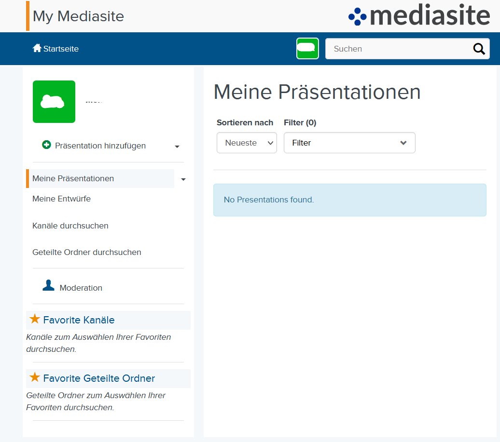Expand the arrow beside Meine Präsentationen

tap(183, 179)
